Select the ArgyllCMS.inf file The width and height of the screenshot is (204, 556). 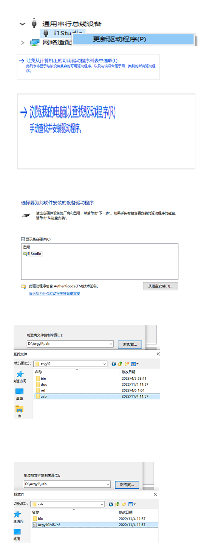pos(94,525)
